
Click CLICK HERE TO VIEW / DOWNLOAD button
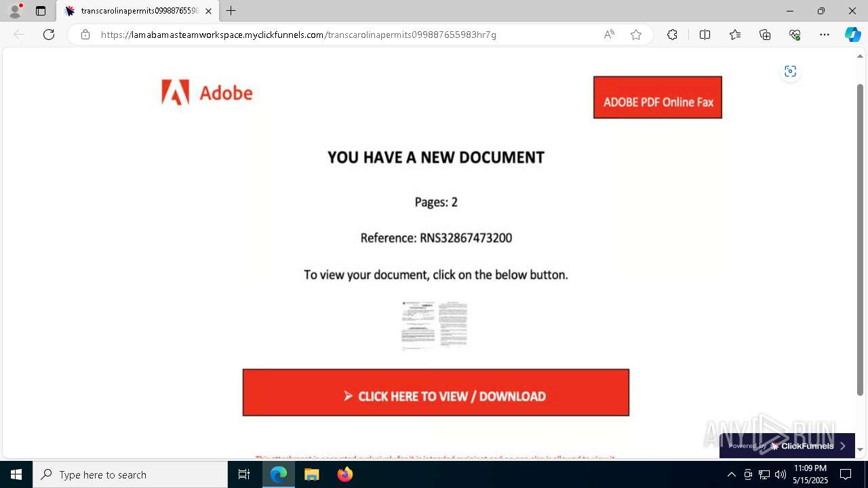point(436,392)
